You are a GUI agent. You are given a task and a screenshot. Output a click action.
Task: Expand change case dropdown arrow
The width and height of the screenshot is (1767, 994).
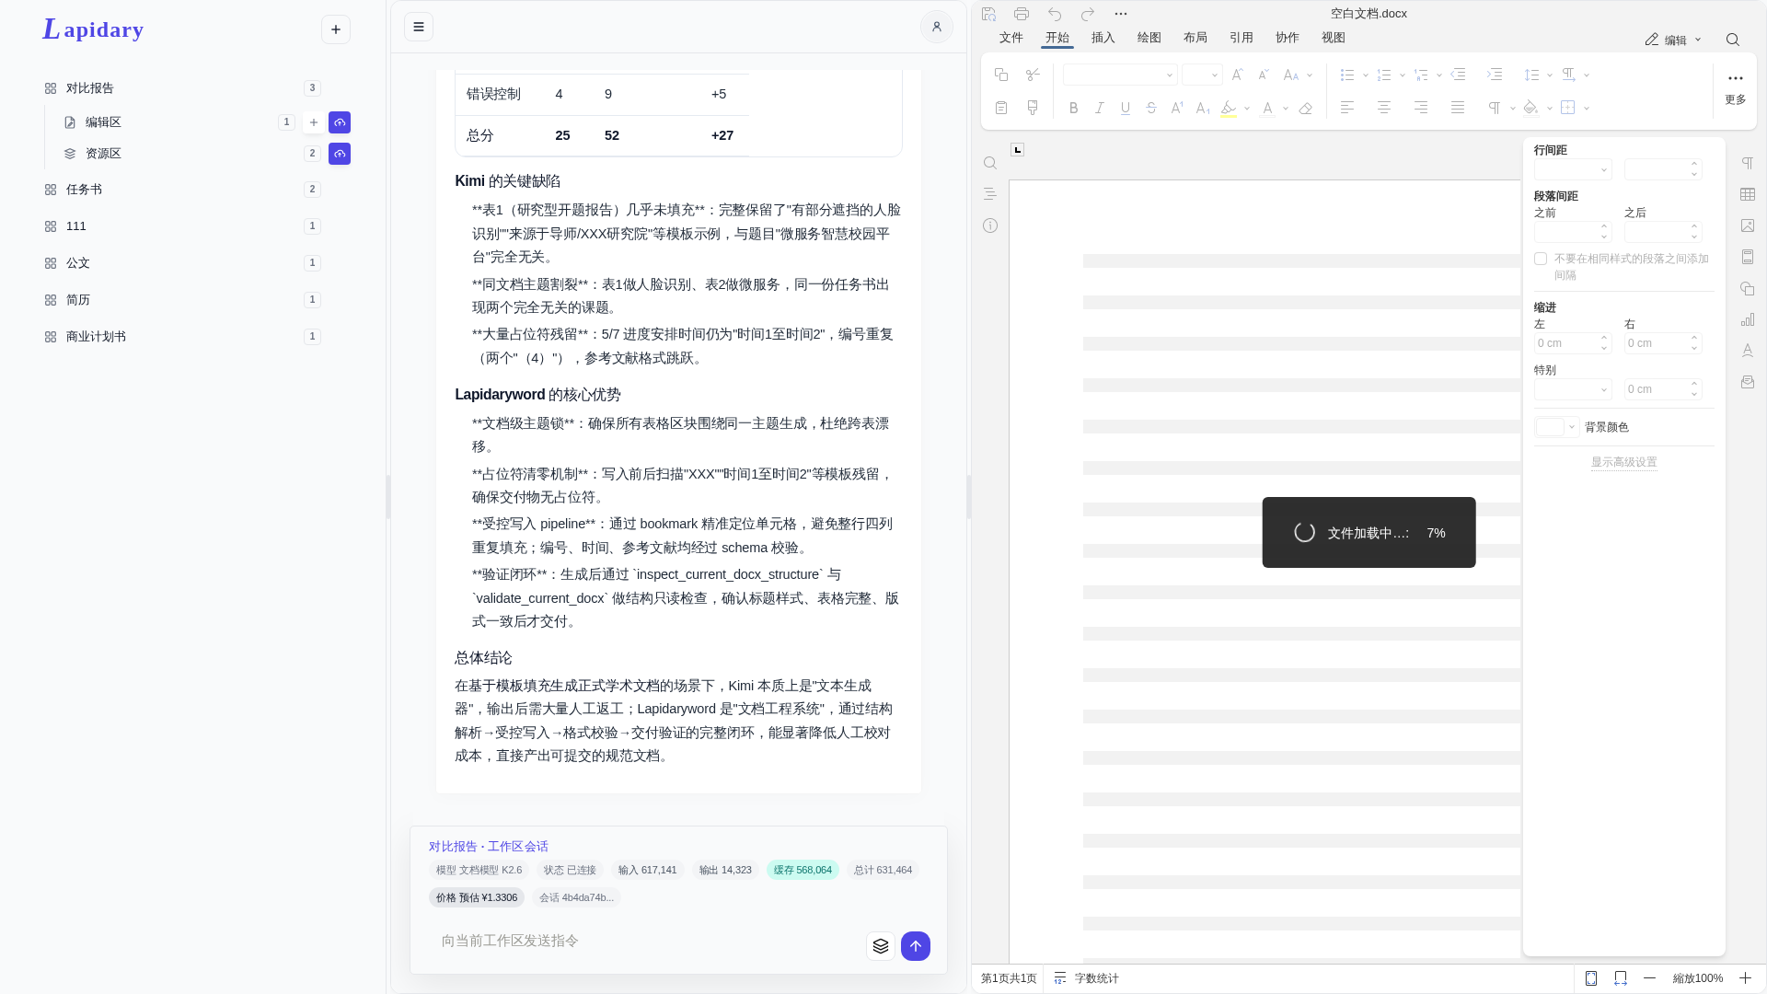1310,75
